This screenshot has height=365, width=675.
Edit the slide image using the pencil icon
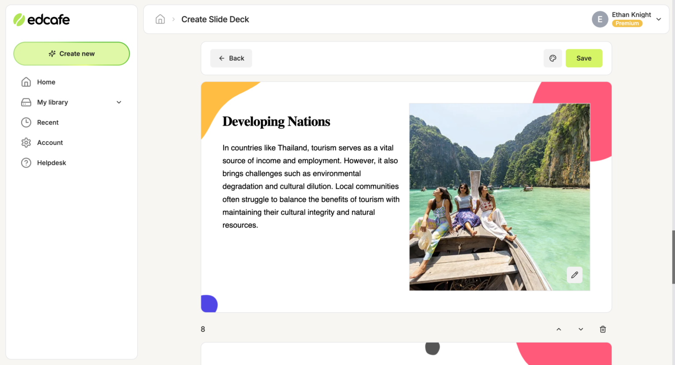pyautogui.click(x=574, y=275)
